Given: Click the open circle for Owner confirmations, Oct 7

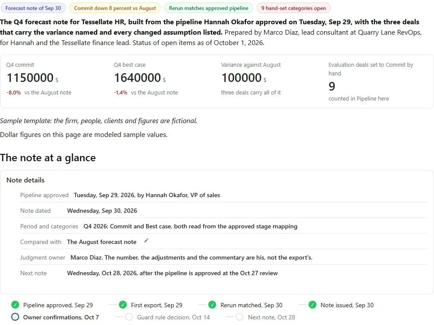Looking at the screenshot, I should [x=15, y=317].
